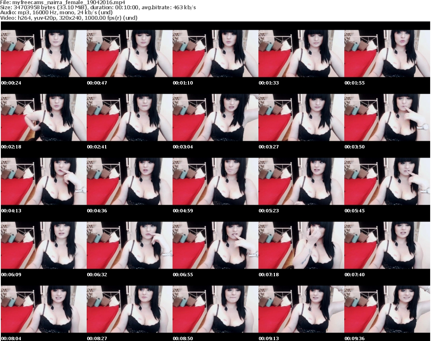
Task: Select the thumbnail above timestamp 00:01:55
Action: click(x=387, y=53)
